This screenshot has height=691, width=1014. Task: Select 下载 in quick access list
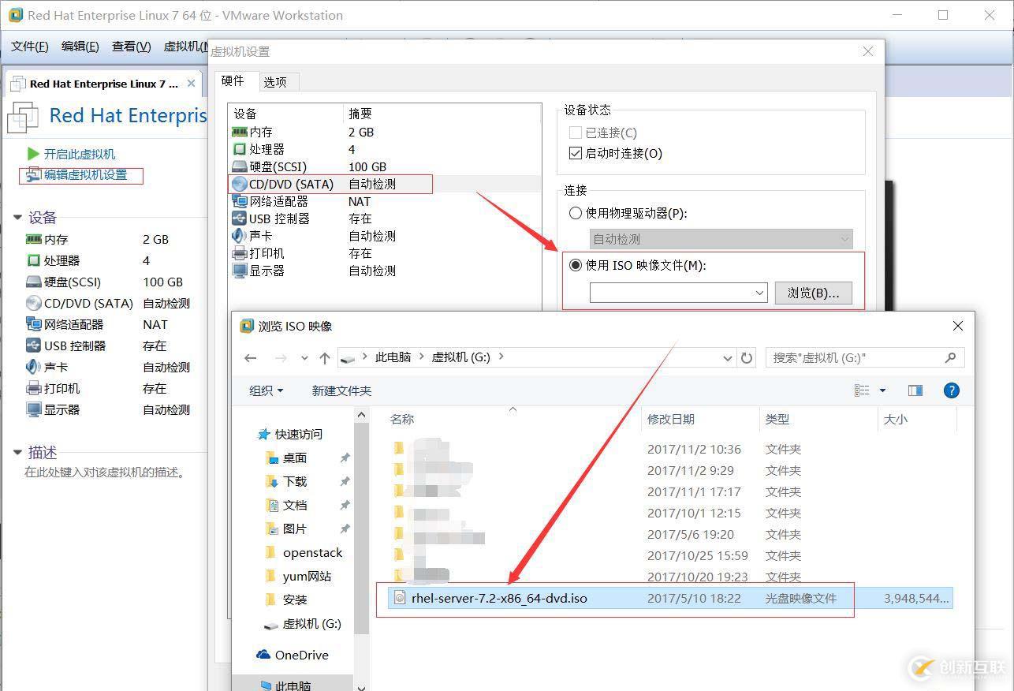294,481
